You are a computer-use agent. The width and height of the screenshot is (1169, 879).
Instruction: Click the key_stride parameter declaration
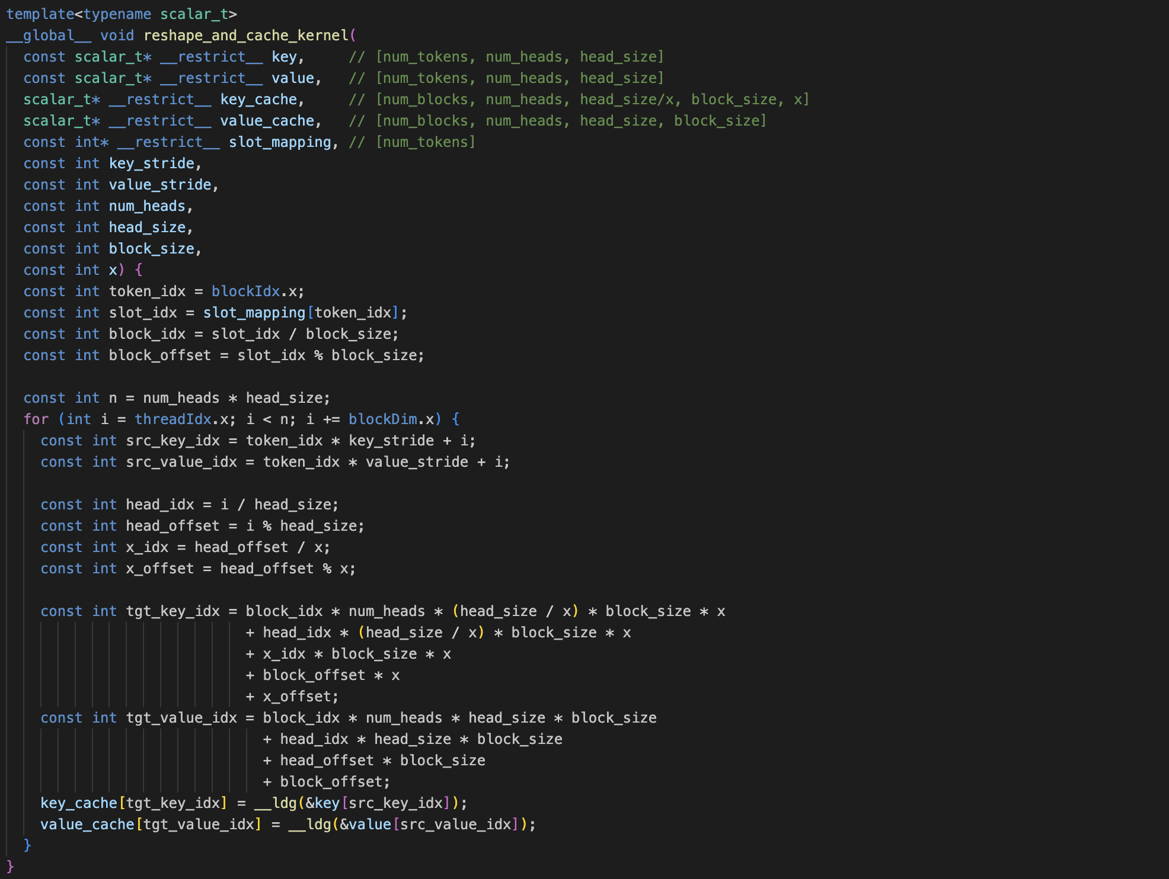pos(152,163)
